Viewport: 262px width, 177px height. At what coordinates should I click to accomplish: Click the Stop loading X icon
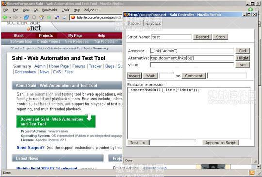(34, 17)
